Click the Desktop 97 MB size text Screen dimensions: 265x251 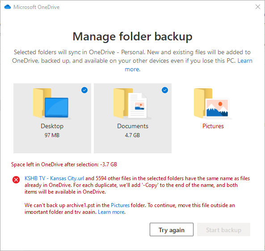[52, 135]
